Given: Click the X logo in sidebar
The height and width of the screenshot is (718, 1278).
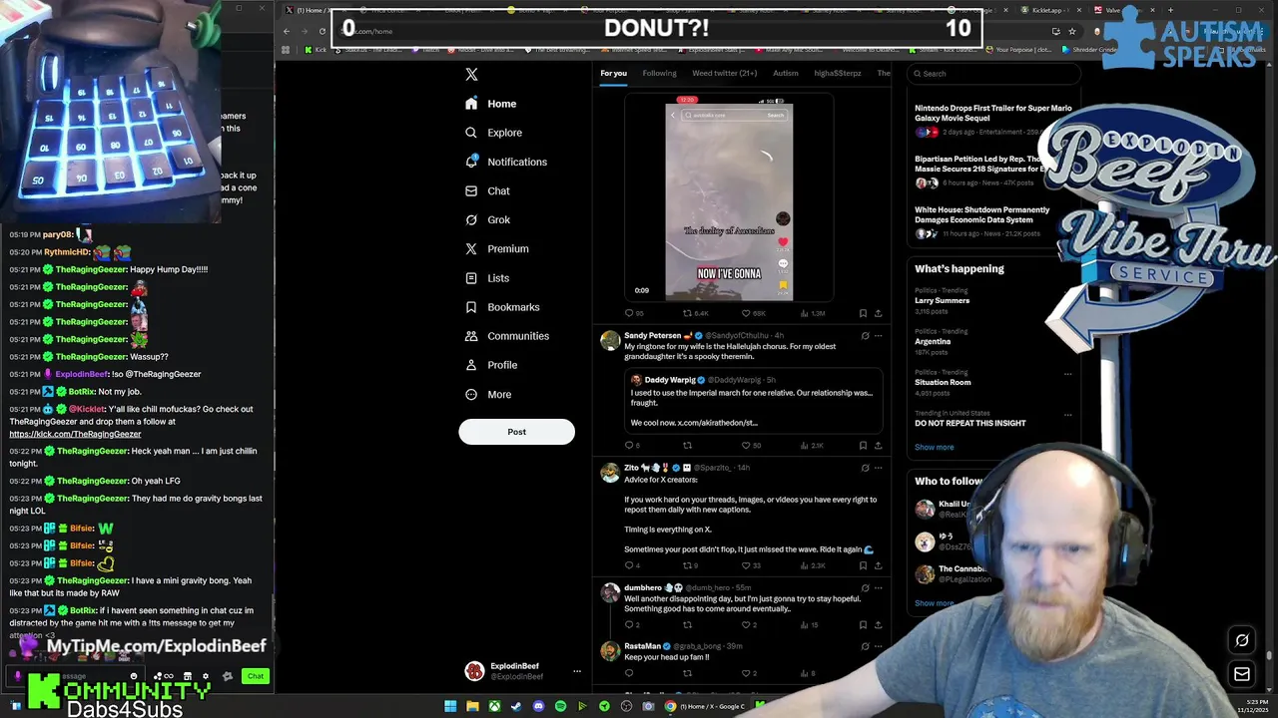Looking at the screenshot, I should pyautogui.click(x=471, y=75).
